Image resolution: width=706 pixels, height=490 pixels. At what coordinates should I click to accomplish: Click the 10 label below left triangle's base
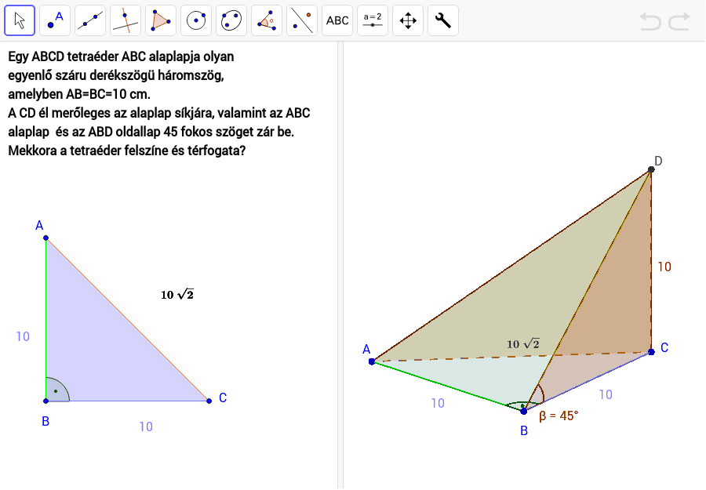pos(146,426)
